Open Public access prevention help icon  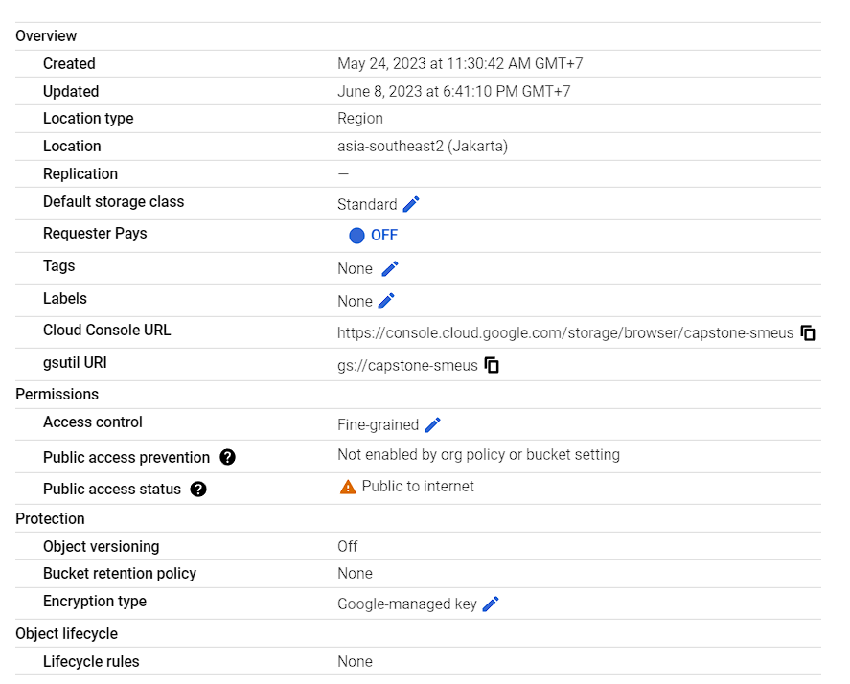(227, 457)
